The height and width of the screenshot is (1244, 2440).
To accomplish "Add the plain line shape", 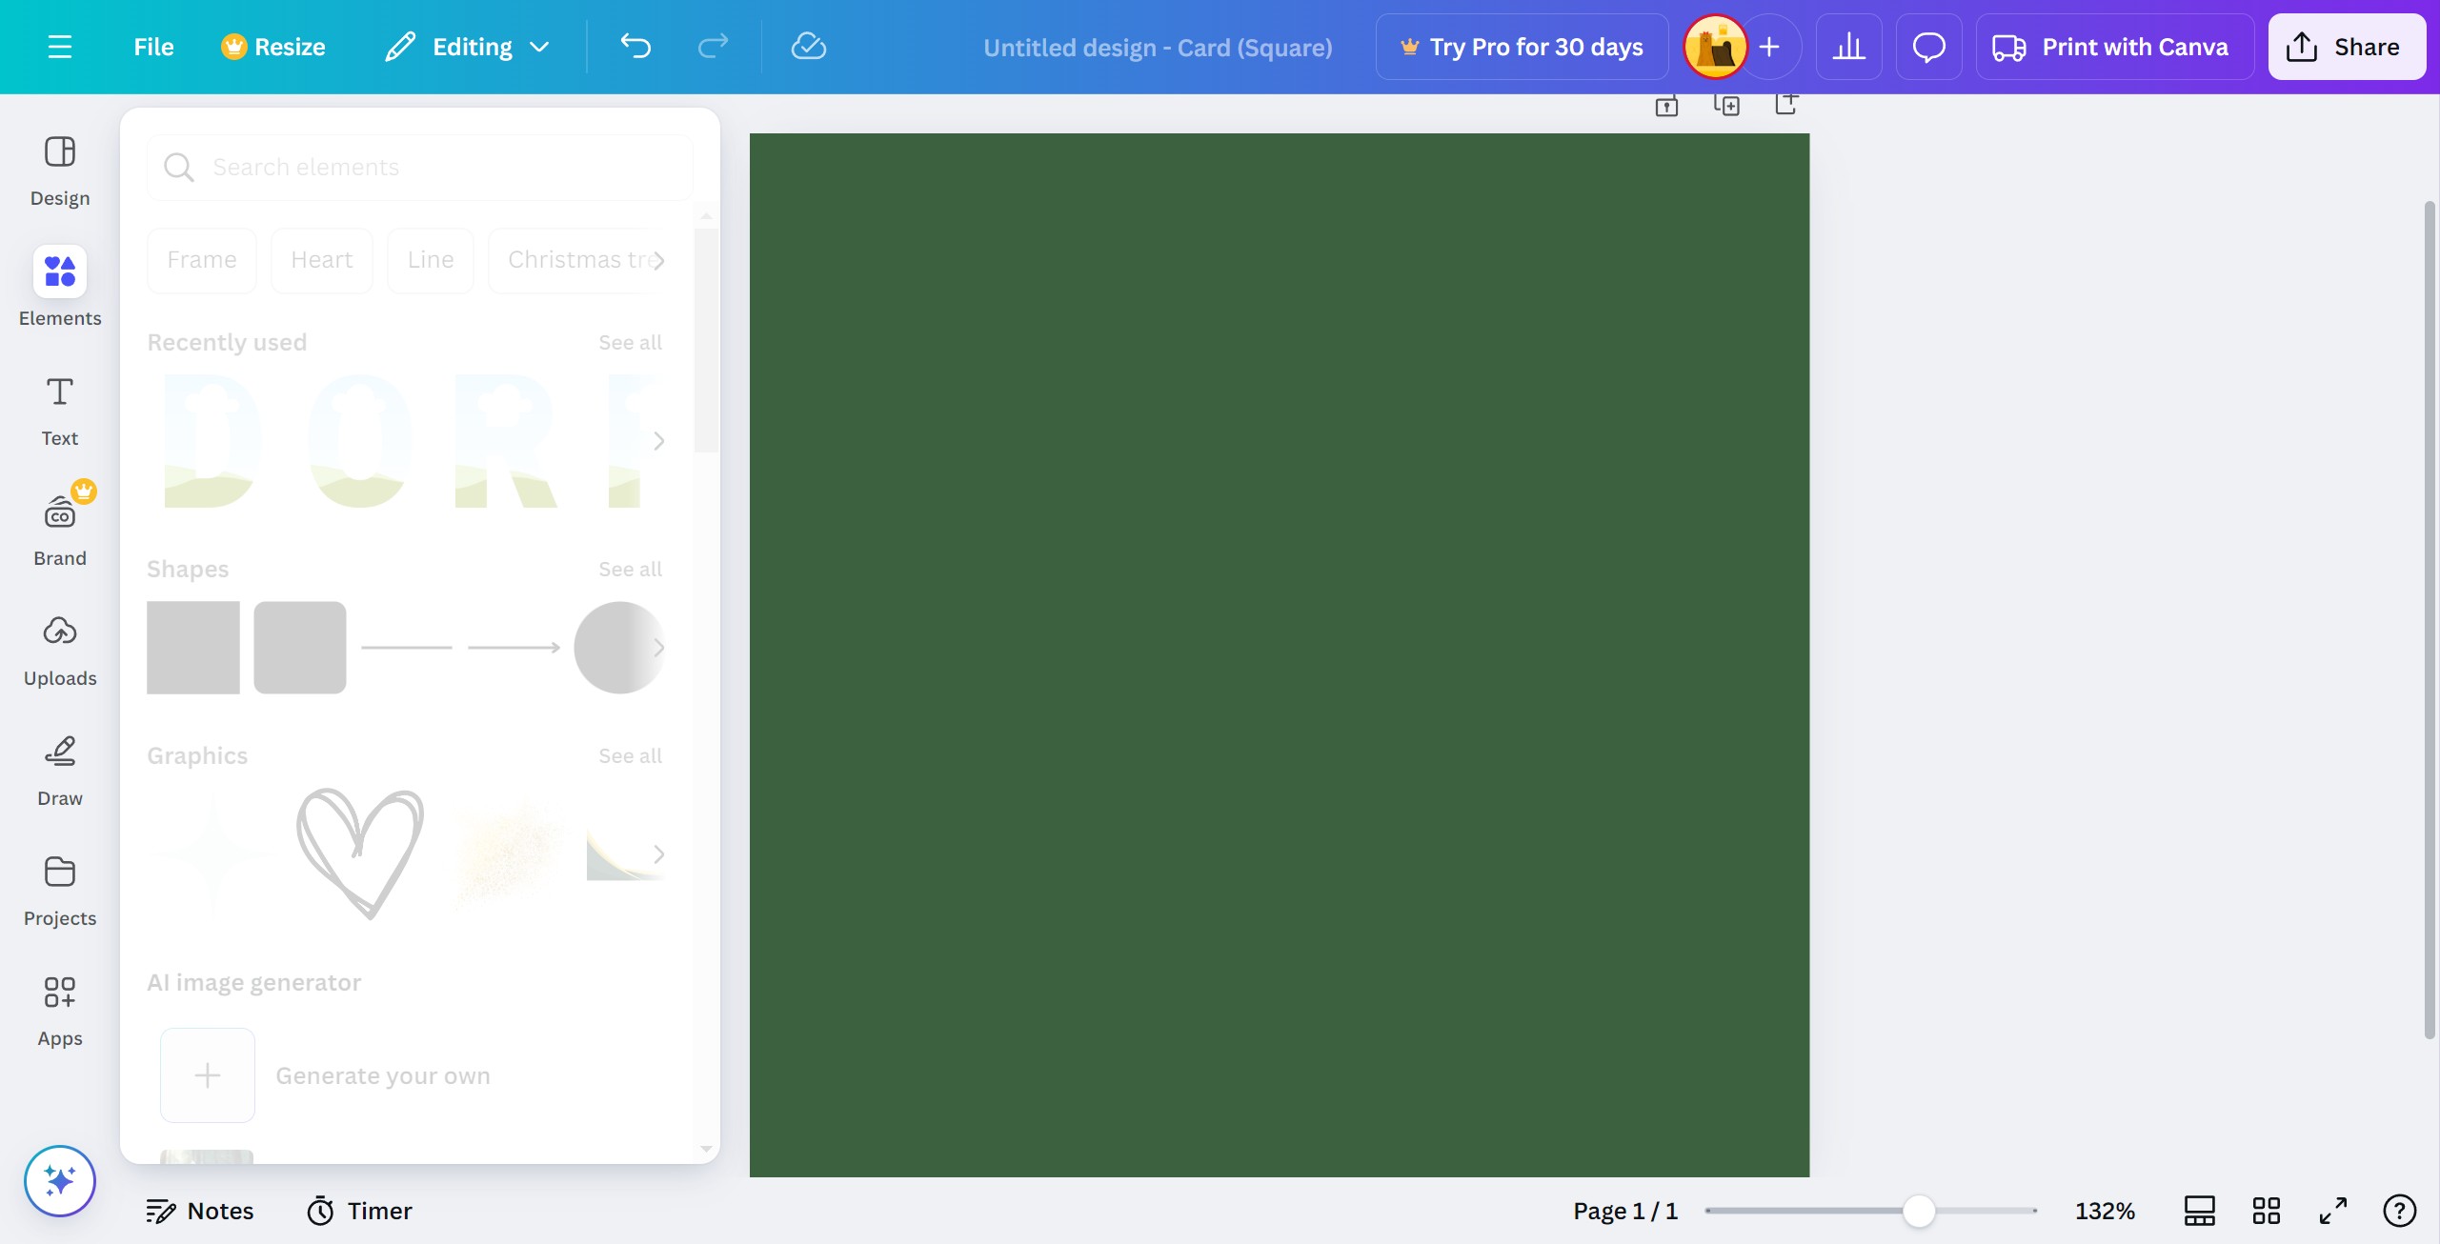I will pyautogui.click(x=407, y=648).
